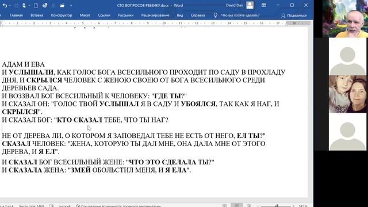
Task: Open the Справка tab
Action: [198, 16]
